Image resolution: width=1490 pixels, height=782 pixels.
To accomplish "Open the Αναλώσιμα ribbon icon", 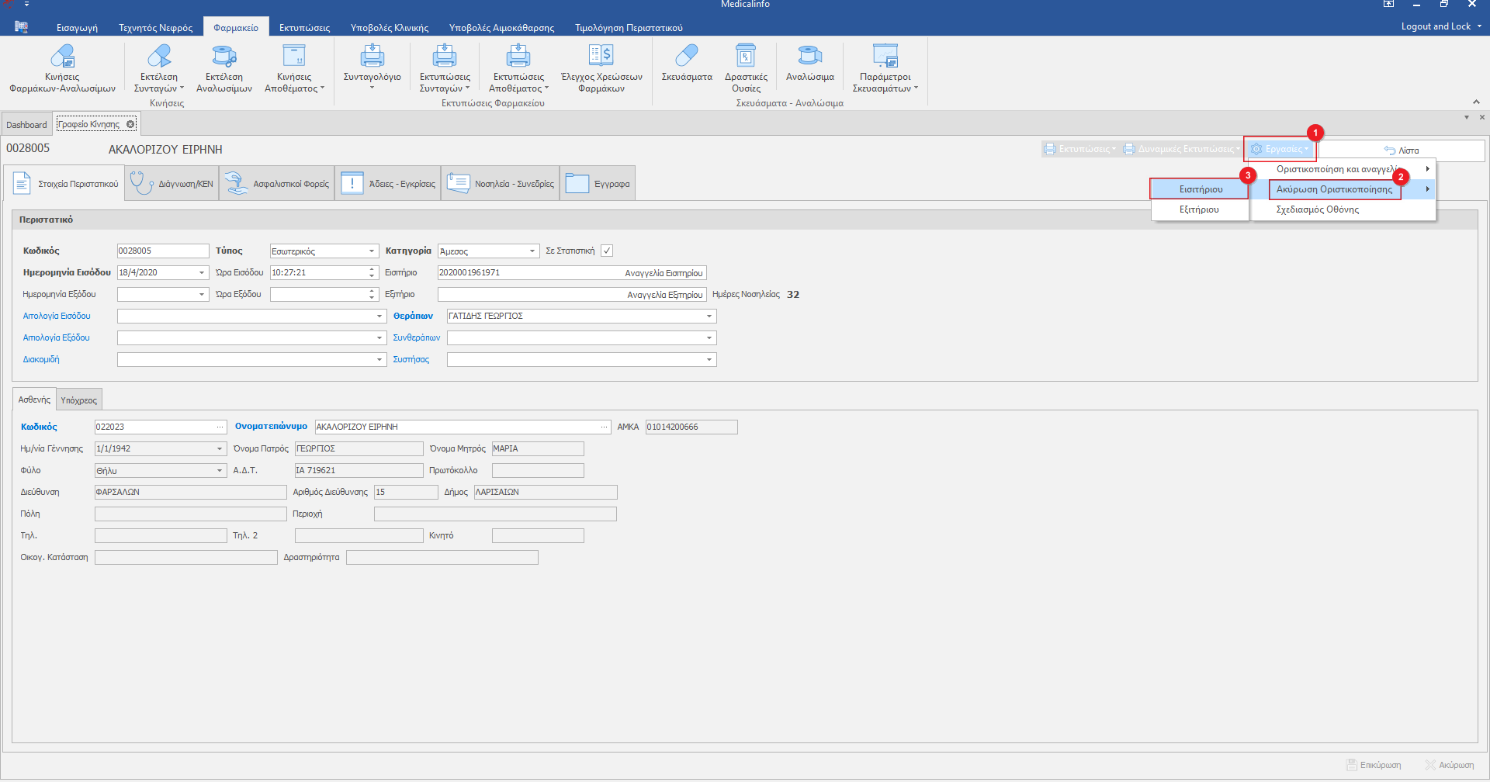I will coord(809,57).
